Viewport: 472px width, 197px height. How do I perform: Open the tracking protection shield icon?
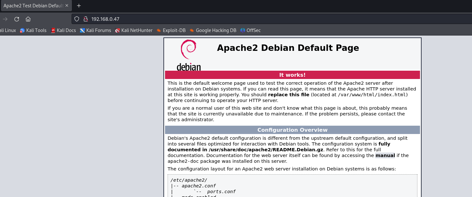coord(77,19)
